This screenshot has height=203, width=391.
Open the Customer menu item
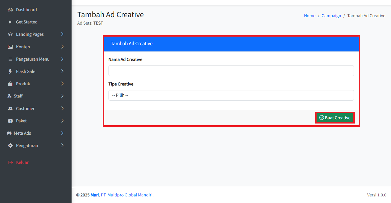(x=25, y=109)
